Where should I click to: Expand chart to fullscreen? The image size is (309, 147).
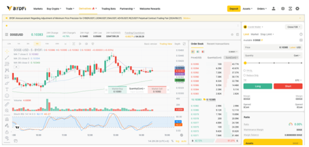(184, 44)
